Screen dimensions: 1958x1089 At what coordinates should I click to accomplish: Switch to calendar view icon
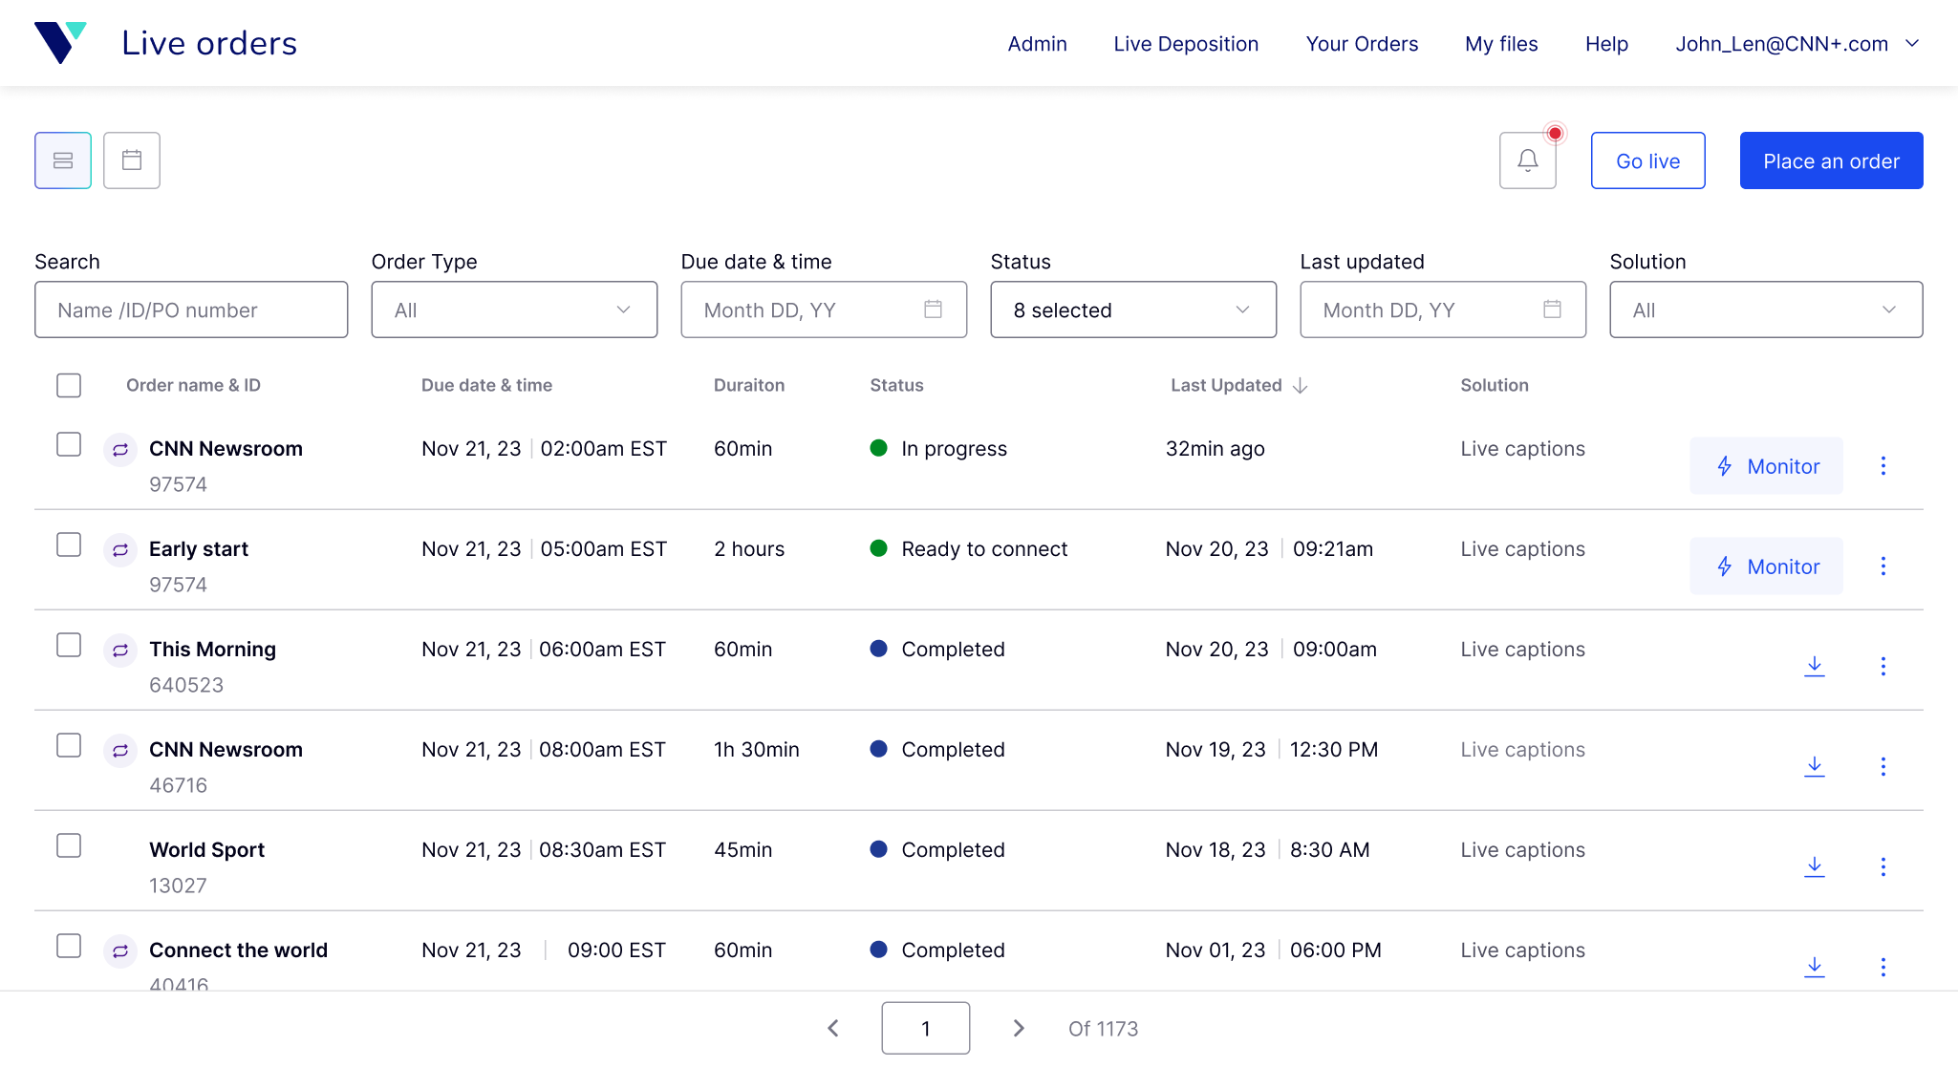coord(132,160)
